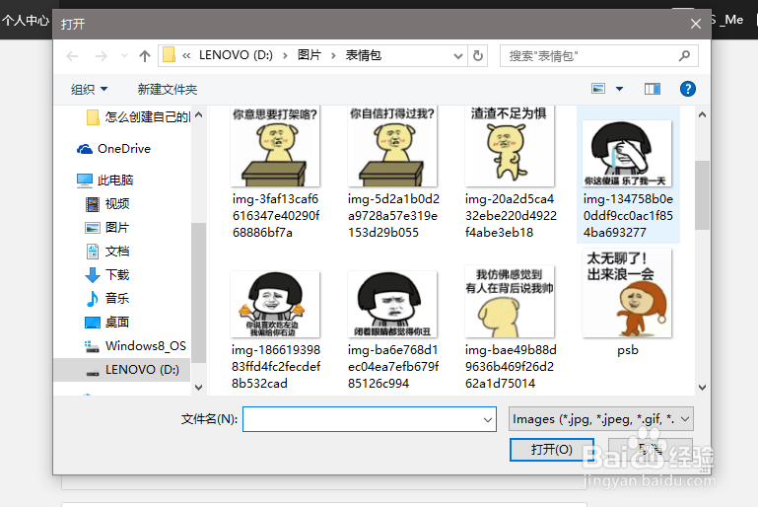The width and height of the screenshot is (758, 507).
Task: Create a folder with 新建文件夹
Action: [x=168, y=90]
